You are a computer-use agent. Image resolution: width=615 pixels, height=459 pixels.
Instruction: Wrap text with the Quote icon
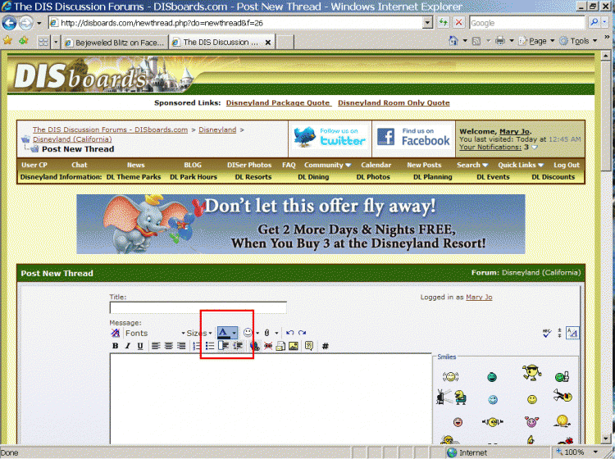coord(309,346)
